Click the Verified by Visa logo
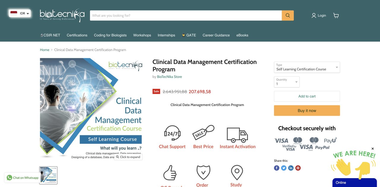The width and height of the screenshot is (380, 187). [289, 148]
